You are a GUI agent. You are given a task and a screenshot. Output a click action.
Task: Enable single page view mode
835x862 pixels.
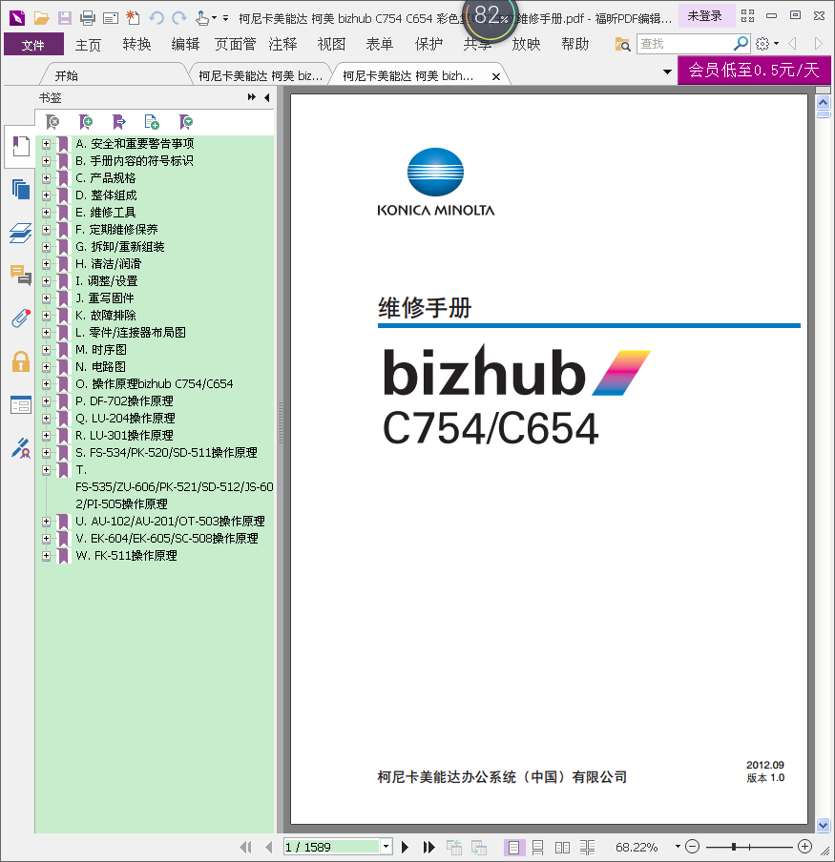(x=513, y=847)
